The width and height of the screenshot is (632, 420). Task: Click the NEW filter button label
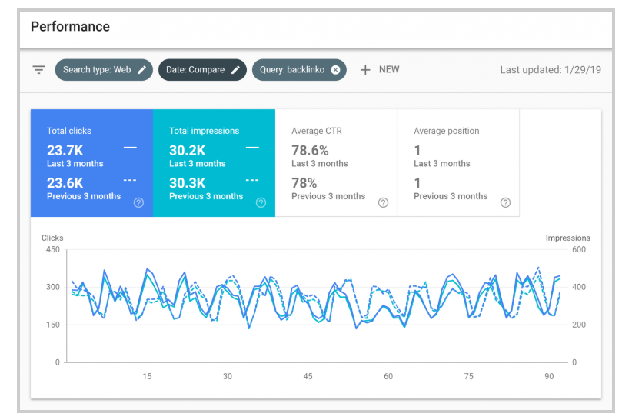click(389, 70)
